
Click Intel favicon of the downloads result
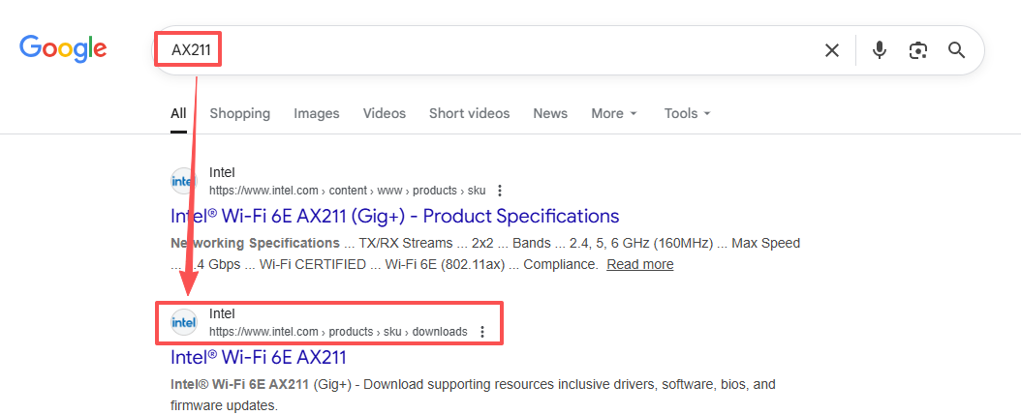click(x=184, y=322)
